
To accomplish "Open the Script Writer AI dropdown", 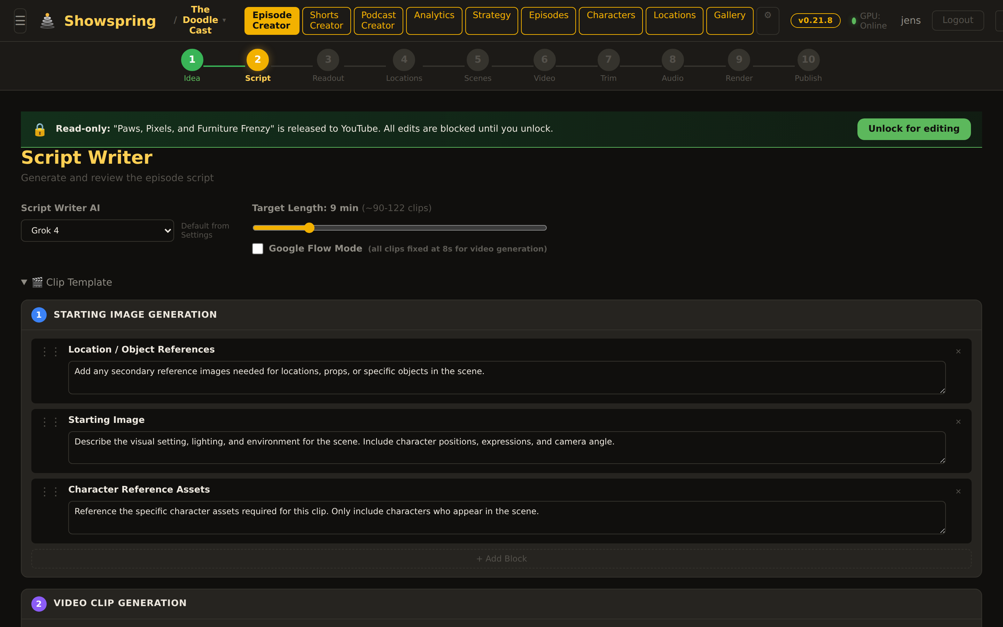I will point(98,231).
